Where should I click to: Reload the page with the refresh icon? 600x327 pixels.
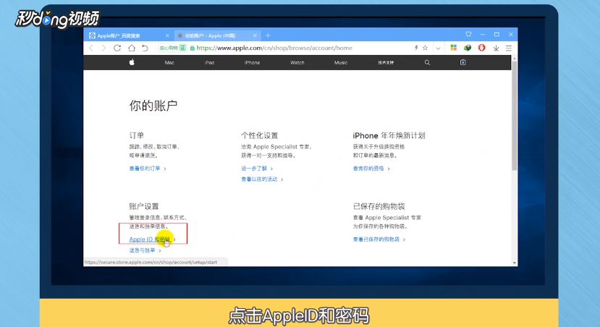coord(117,48)
